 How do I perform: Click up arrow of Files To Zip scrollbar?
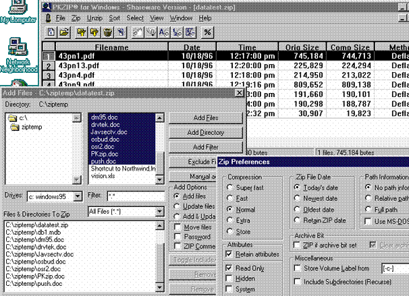click(x=159, y=226)
